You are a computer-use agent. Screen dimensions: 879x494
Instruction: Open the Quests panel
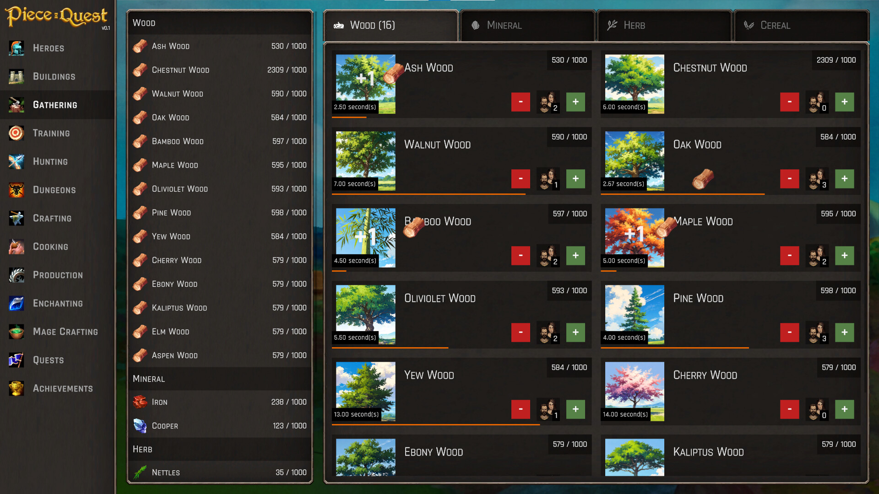(x=48, y=360)
